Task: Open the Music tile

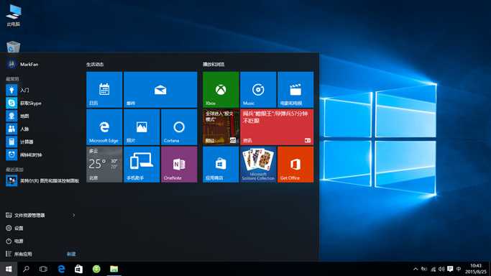Action: (258, 90)
